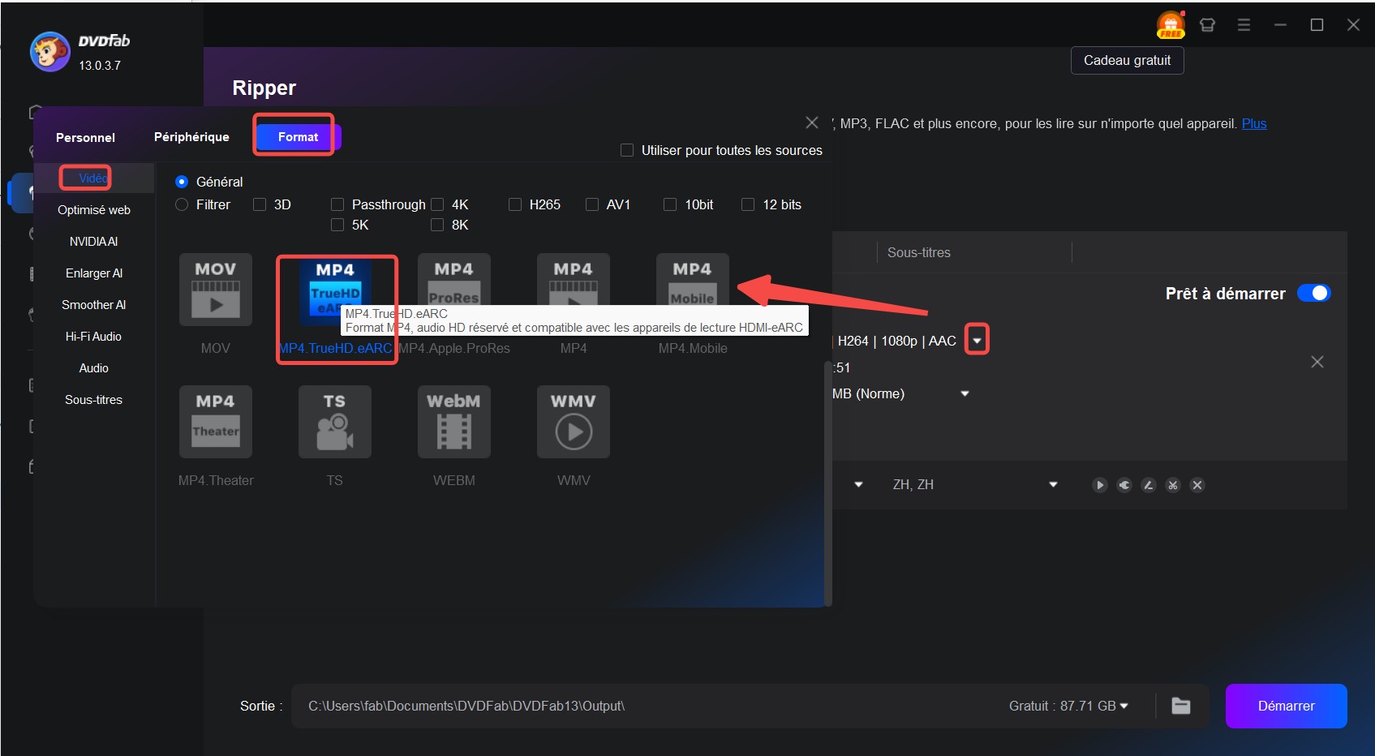The width and height of the screenshot is (1375, 756).
Task: Enable the H265 checkbox
Action: click(515, 204)
